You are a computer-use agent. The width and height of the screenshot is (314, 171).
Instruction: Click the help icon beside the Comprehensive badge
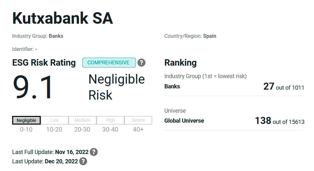(x=141, y=63)
